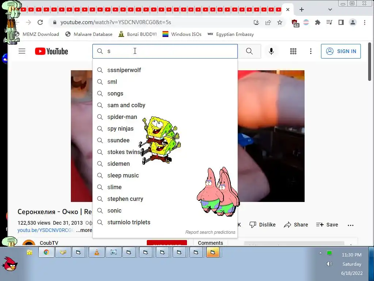Choose the sam and colby suggestion
The image size is (374, 281).
165,105
